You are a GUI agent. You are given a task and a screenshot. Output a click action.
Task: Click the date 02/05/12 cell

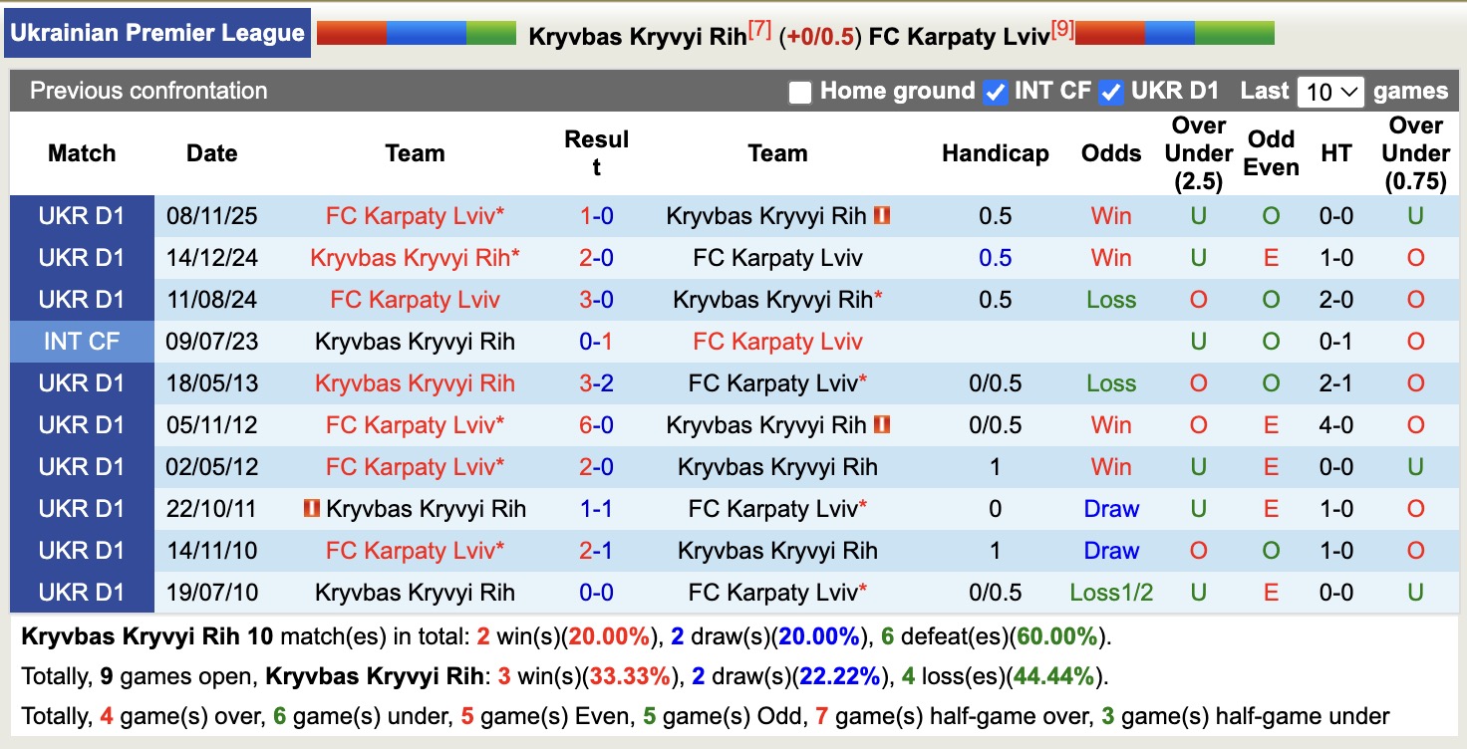[212, 467]
